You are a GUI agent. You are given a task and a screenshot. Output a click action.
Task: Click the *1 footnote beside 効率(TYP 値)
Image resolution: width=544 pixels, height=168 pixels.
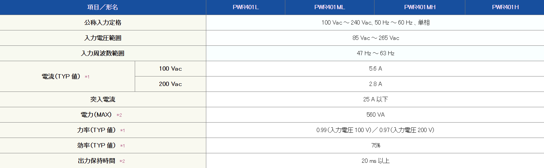pos(122,146)
